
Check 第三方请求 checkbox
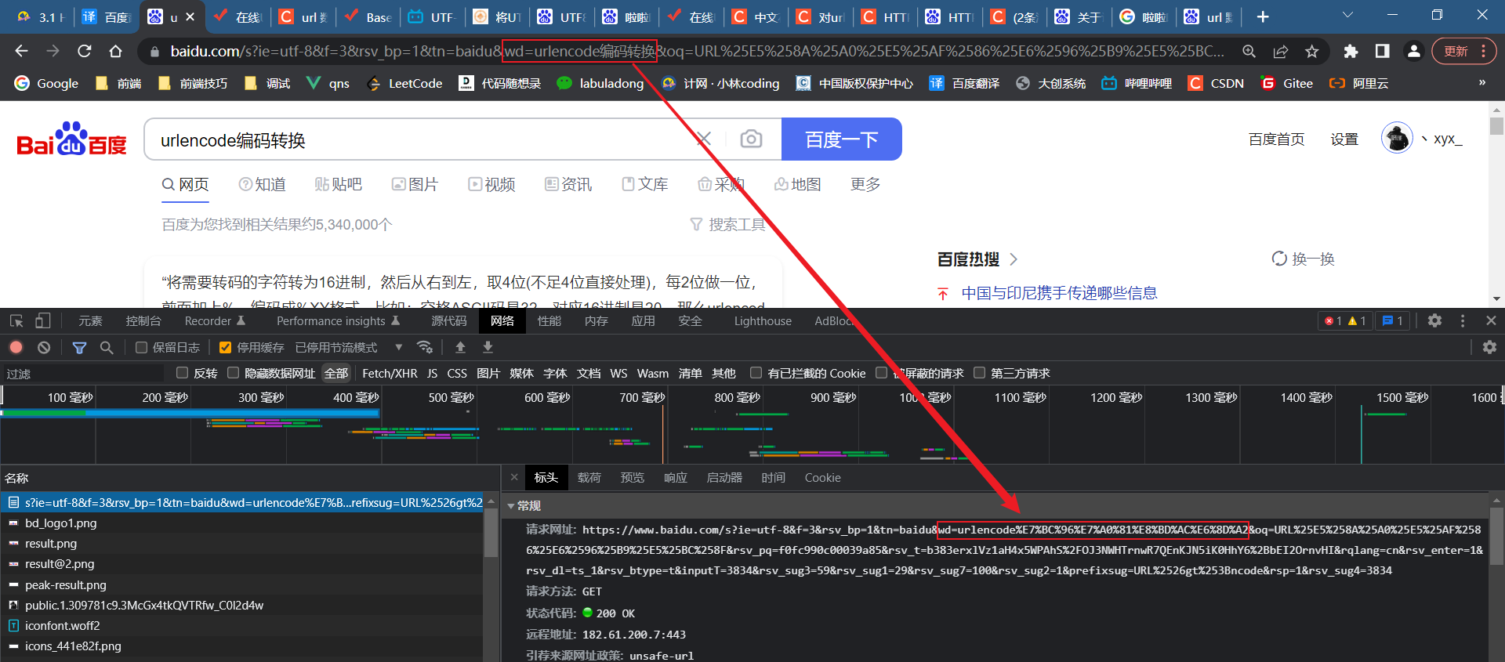point(979,373)
